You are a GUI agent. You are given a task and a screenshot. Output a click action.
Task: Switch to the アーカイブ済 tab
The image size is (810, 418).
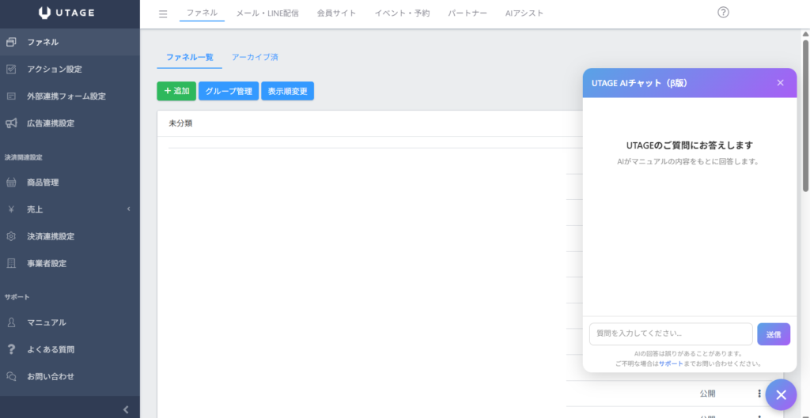pyautogui.click(x=254, y=57)
